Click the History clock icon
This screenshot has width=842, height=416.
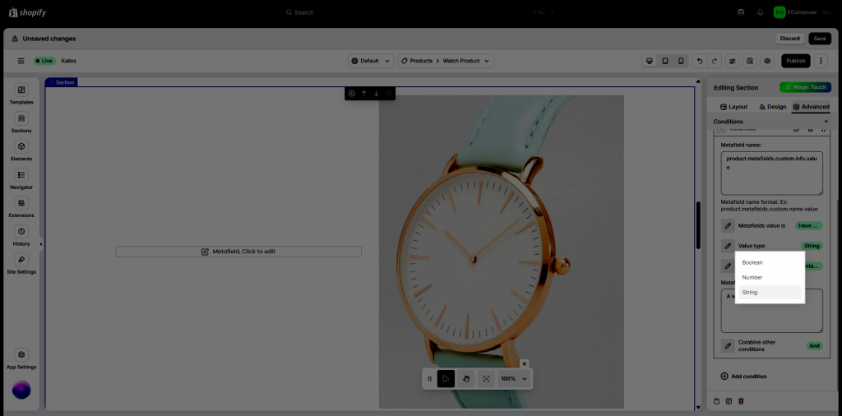pos(21,232)
